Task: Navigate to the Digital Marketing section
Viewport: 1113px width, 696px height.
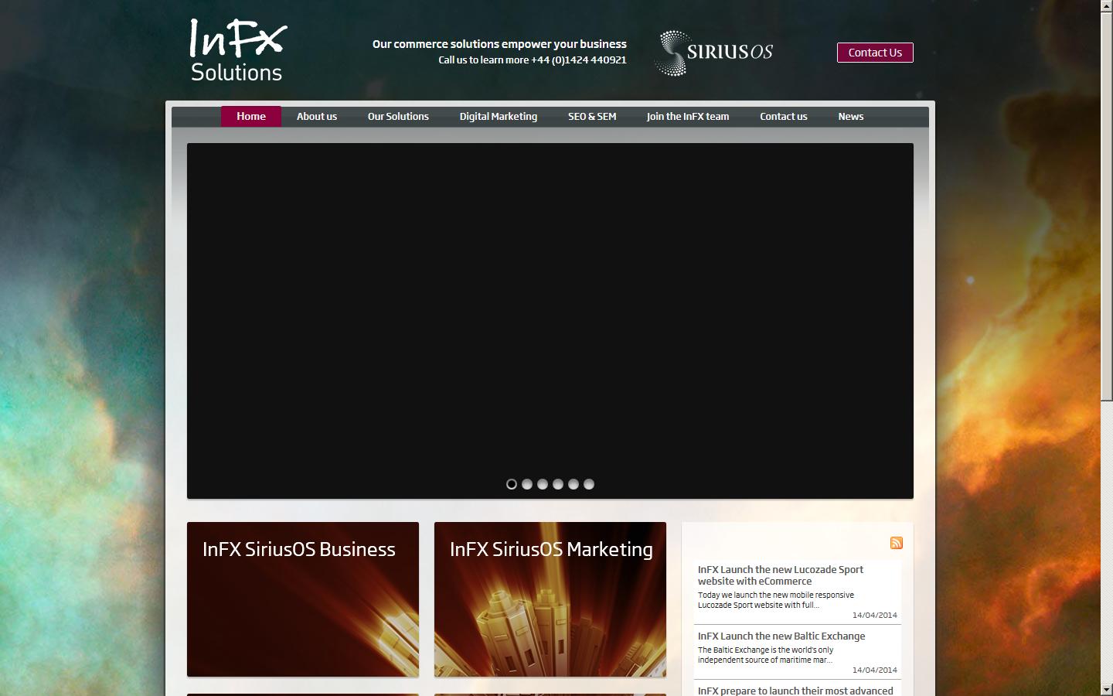Action: click(x=499, y=116)
